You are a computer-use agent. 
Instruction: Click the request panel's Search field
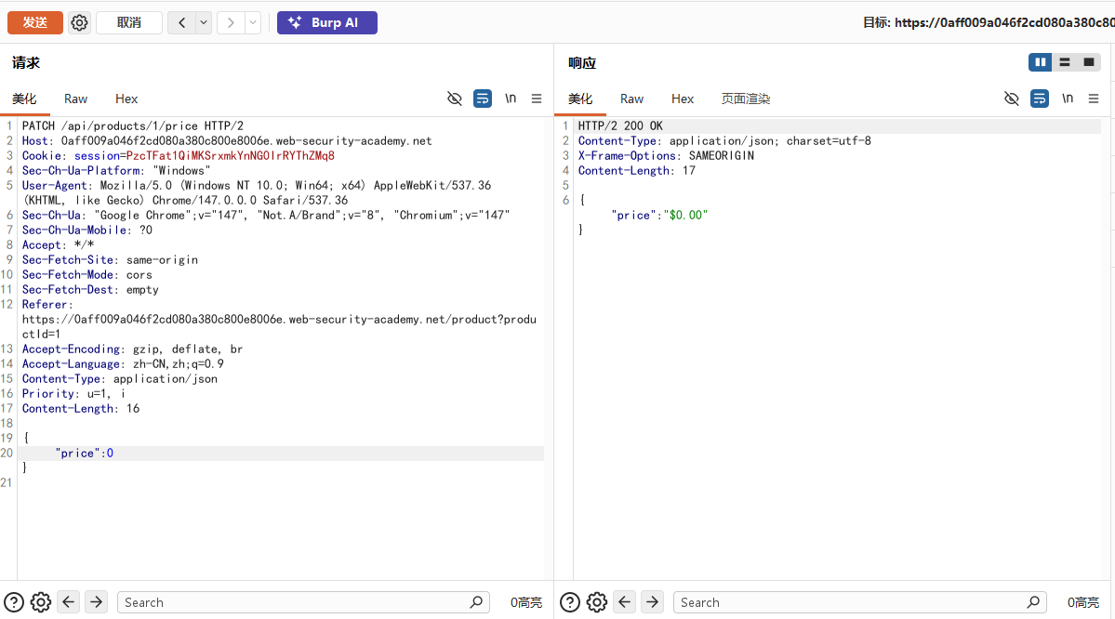(304, 602)
